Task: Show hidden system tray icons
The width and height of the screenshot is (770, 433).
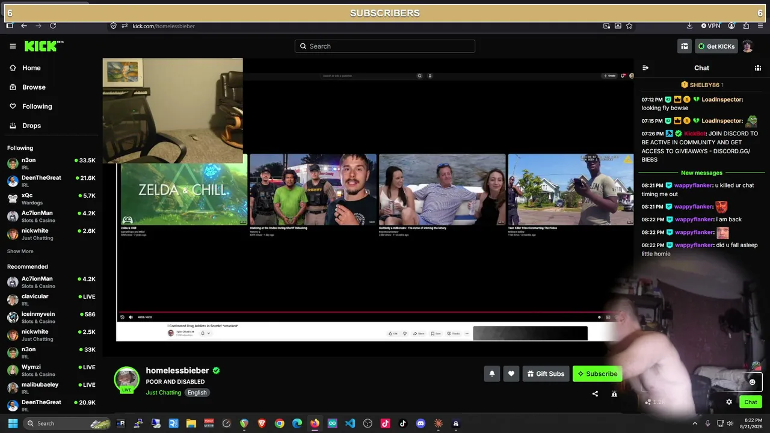Action: 695,423
